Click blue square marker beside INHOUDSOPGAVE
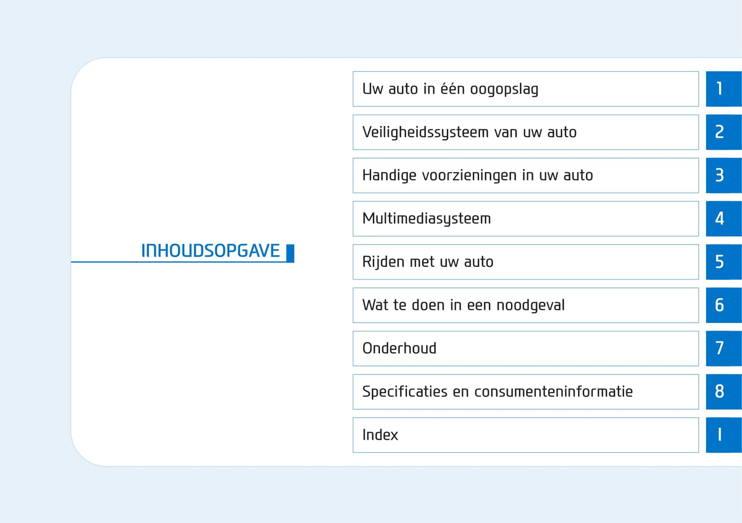This screenshot has width=742, height=523. tap(290, 253)
